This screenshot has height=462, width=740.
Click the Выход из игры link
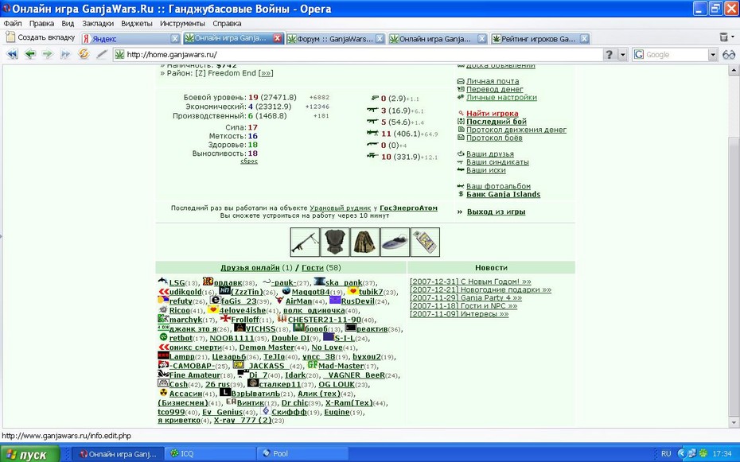pos(496,212)
